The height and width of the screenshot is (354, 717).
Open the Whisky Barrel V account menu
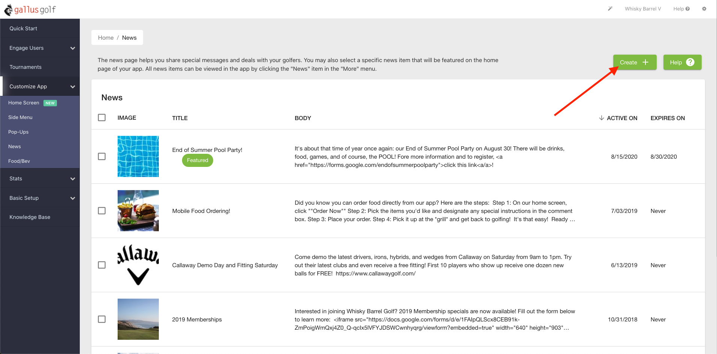(x=642, y=9)
